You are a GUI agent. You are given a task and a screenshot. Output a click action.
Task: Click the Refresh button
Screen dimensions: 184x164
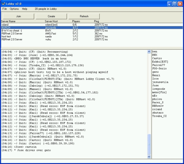click(84, 16)
